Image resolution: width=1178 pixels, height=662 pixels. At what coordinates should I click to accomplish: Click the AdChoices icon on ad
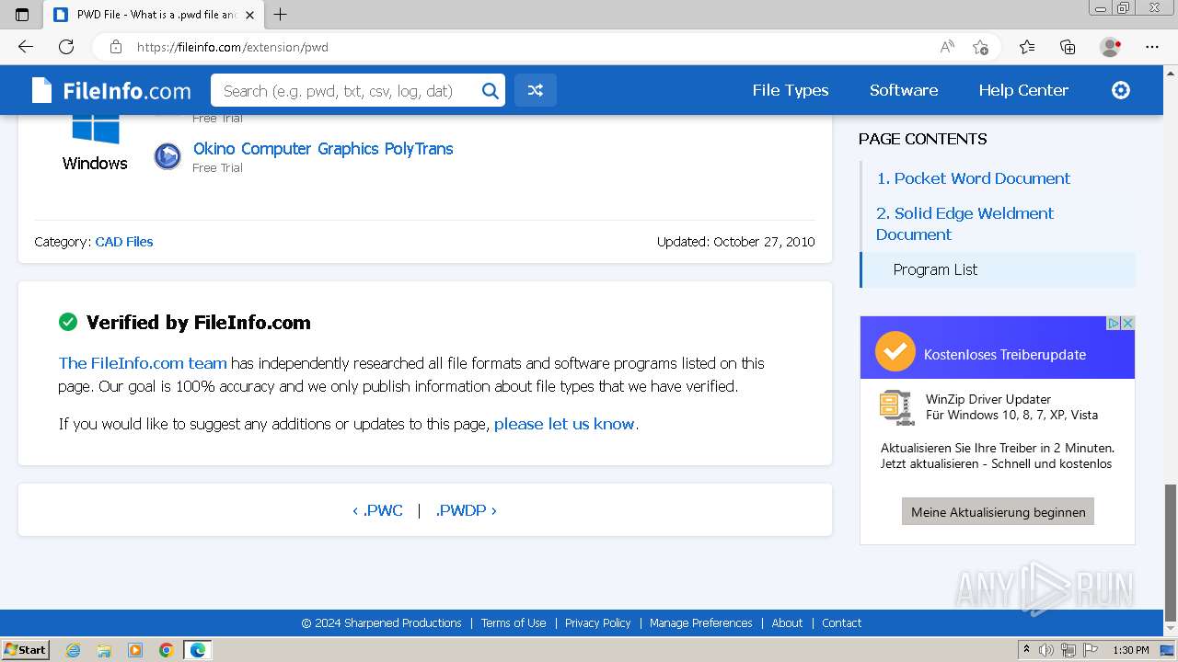(x=1113, y=323)
